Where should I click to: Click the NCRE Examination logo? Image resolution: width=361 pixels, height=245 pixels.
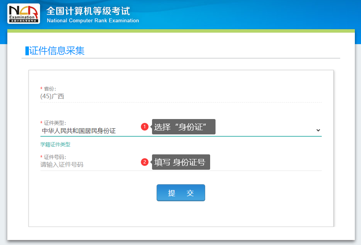coord(24,13)
